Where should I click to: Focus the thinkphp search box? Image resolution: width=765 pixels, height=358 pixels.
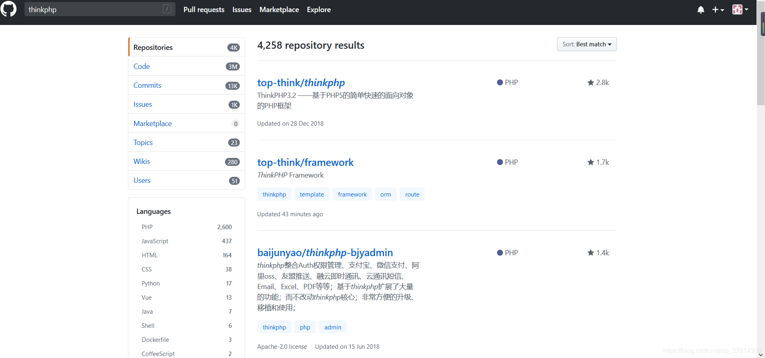click(100, 9)
